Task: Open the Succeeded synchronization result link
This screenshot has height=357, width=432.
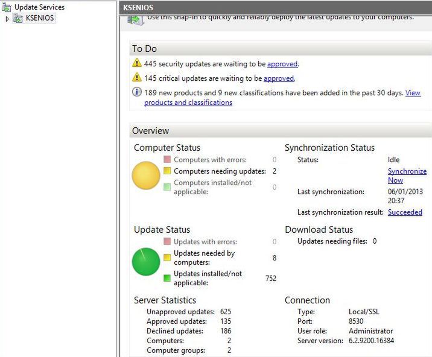Action: click(405, 212)
